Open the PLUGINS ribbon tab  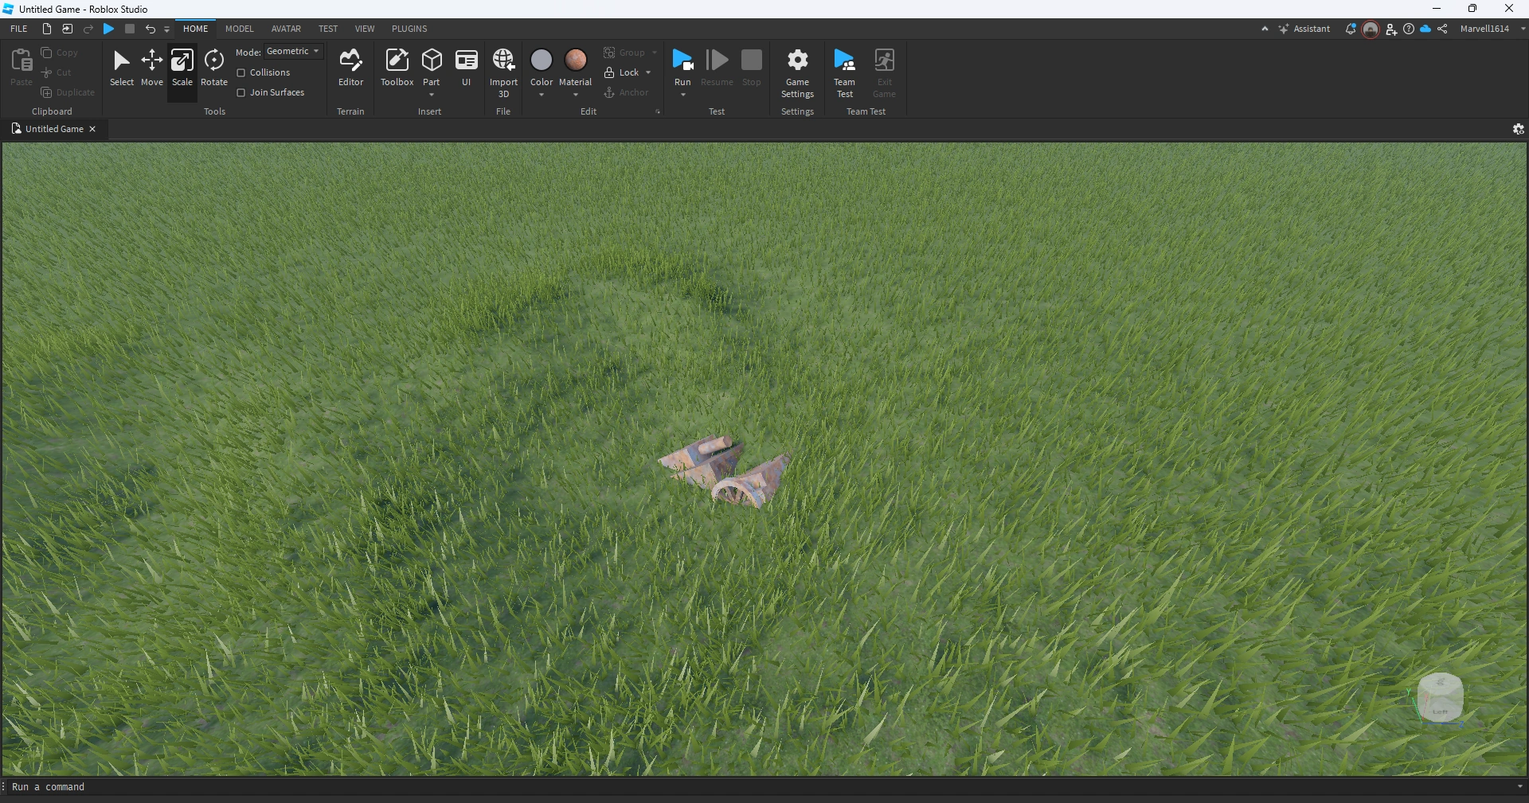pyautogui.click(x=409, y=29)
